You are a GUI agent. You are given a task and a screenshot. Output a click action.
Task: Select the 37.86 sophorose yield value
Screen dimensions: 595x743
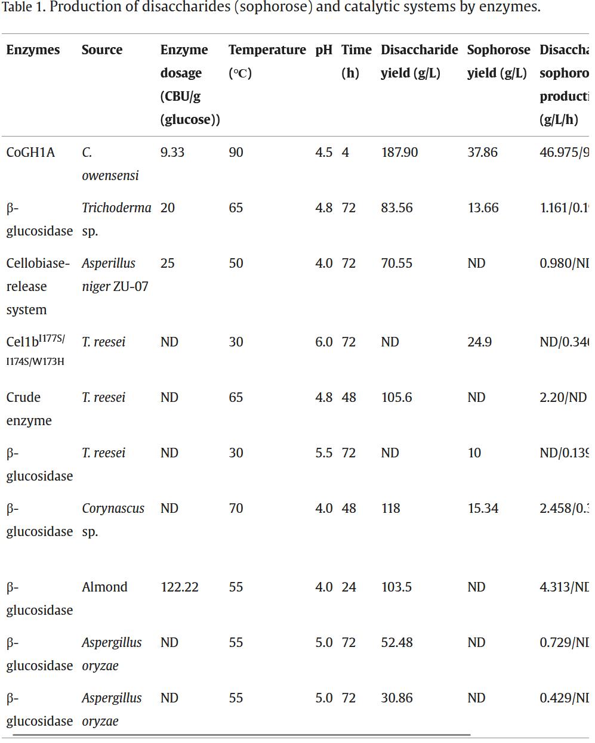click(482, 153)
